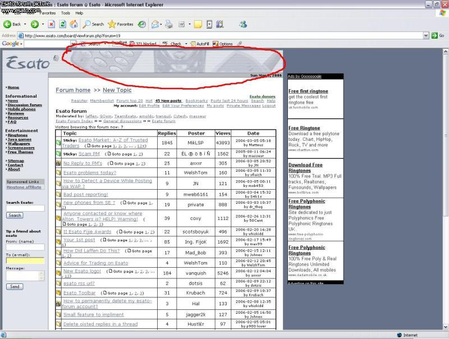The height and width of the screenshot is (339, 449).
Task: Click the folder icon beside Esato problems today?
Action: coord(58,173)
